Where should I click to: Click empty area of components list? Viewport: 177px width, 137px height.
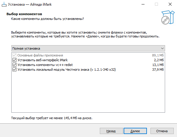pos(88,92)
